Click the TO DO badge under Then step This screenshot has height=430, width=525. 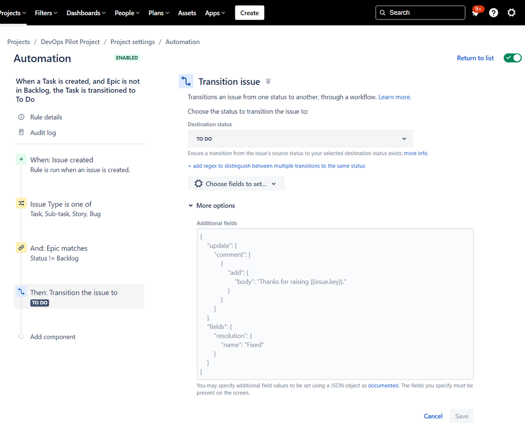coord(40,303)
